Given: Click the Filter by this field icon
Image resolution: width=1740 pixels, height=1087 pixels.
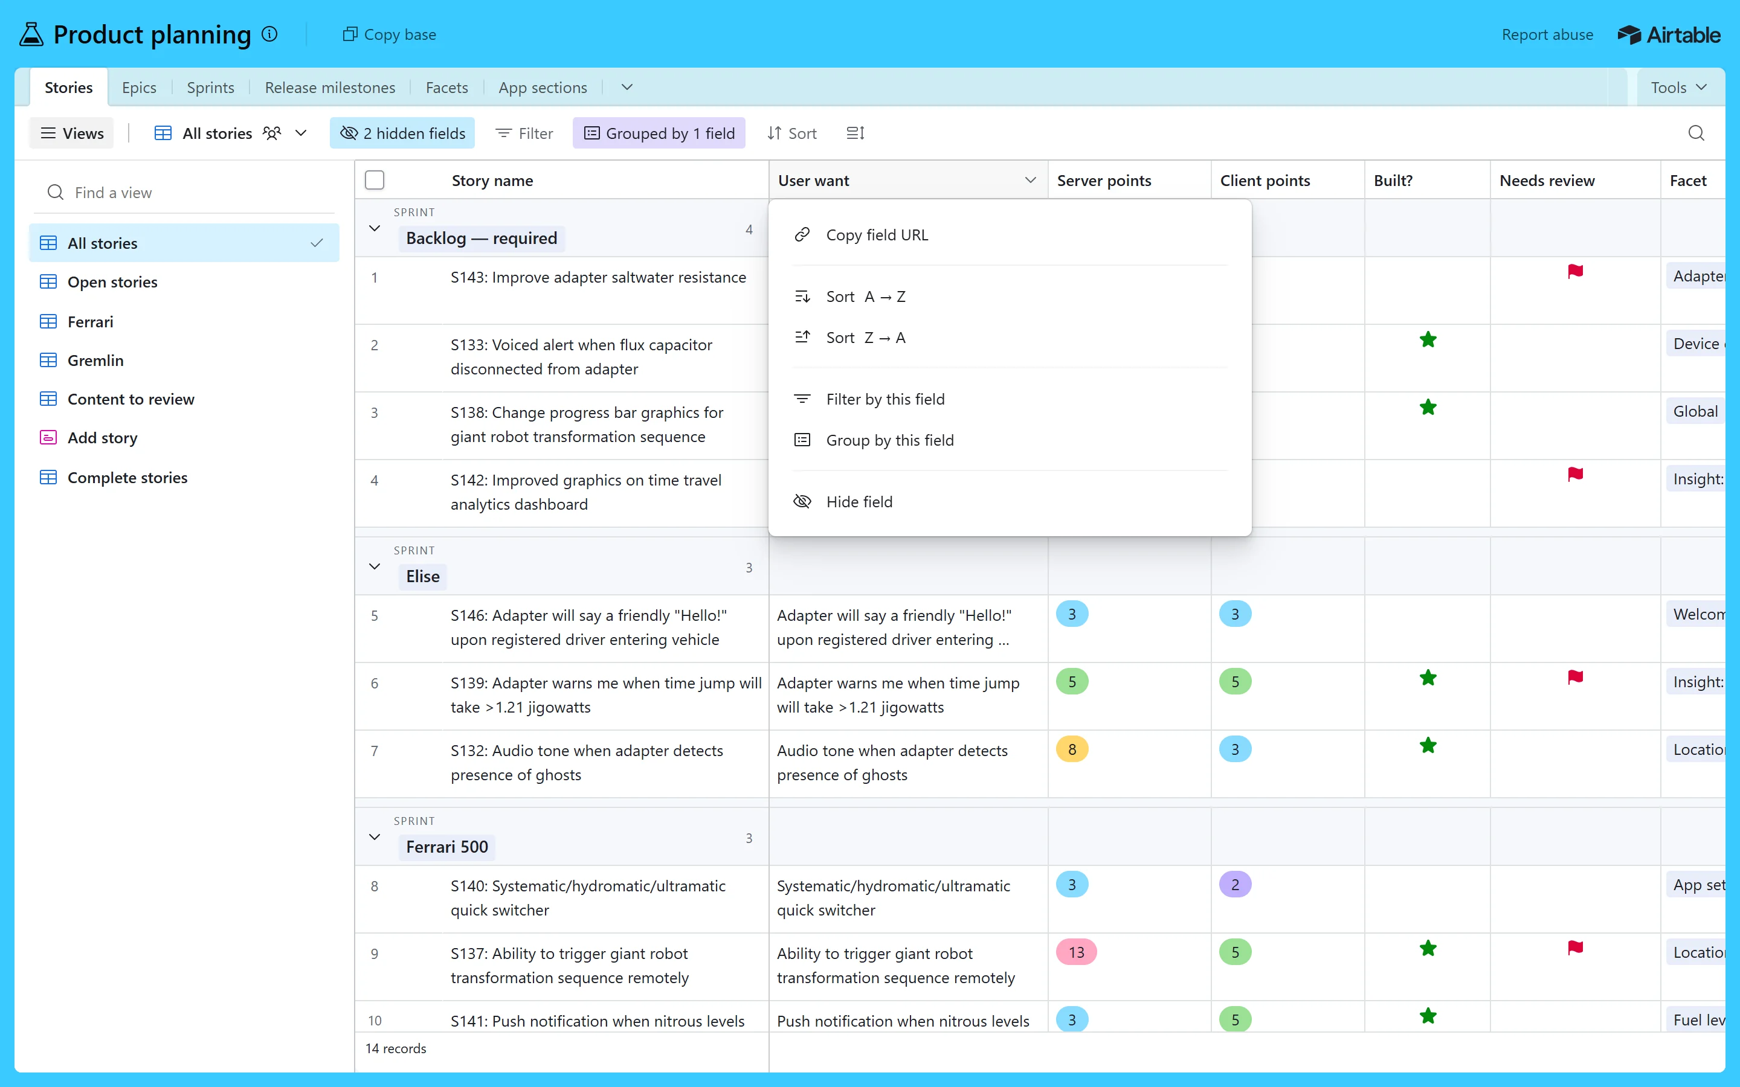Looking at the screenshot, I should coord(802,399).
